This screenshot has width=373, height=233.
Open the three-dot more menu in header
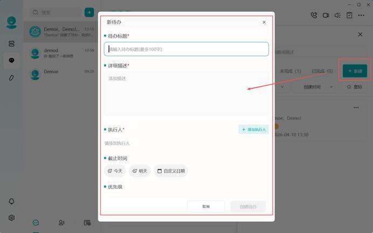coord(361,15)
